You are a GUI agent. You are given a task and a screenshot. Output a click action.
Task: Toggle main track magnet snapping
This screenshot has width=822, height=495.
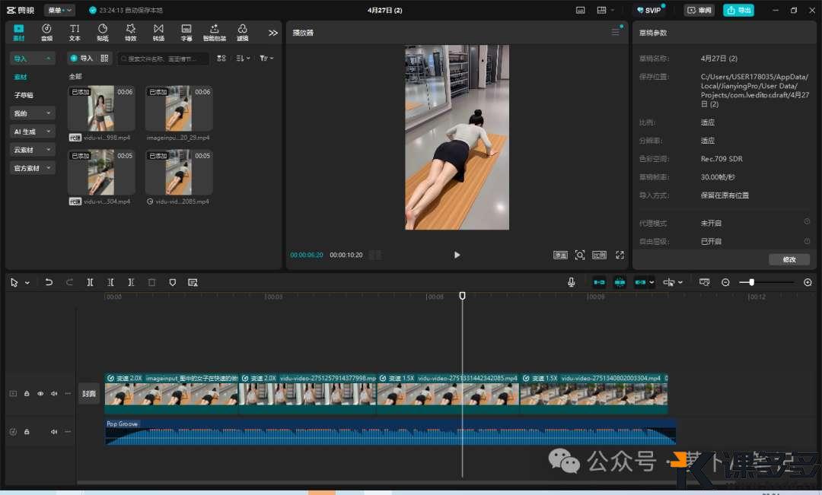click(x=599, y=282)
